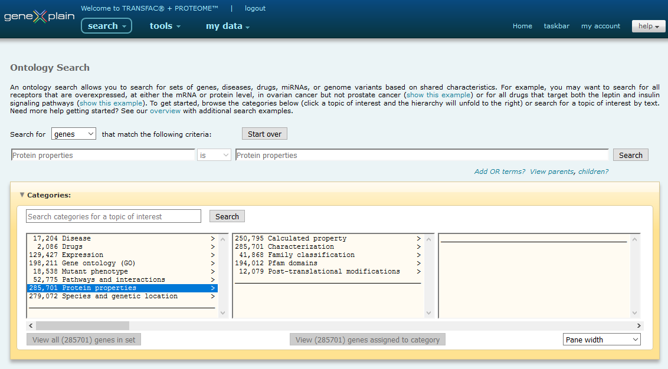
Task: Click the horizontal scrollbar thumb
Action: (83, 325)
